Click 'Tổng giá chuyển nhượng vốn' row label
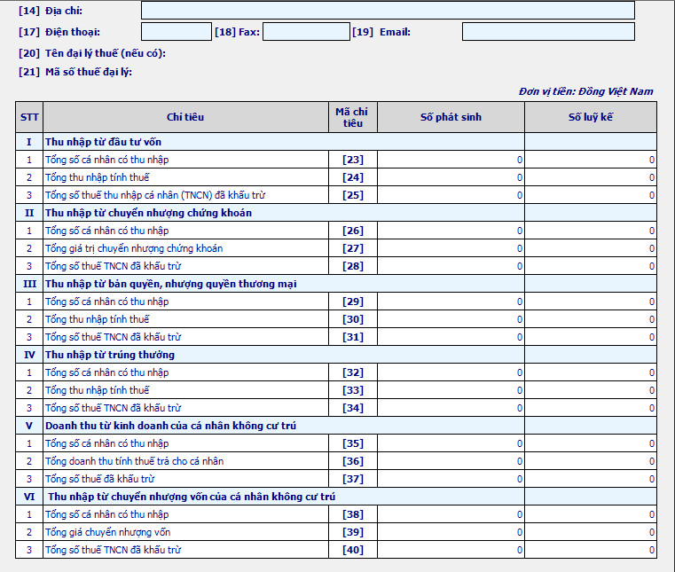Screen dimensions: 675x572 (107, 532)
